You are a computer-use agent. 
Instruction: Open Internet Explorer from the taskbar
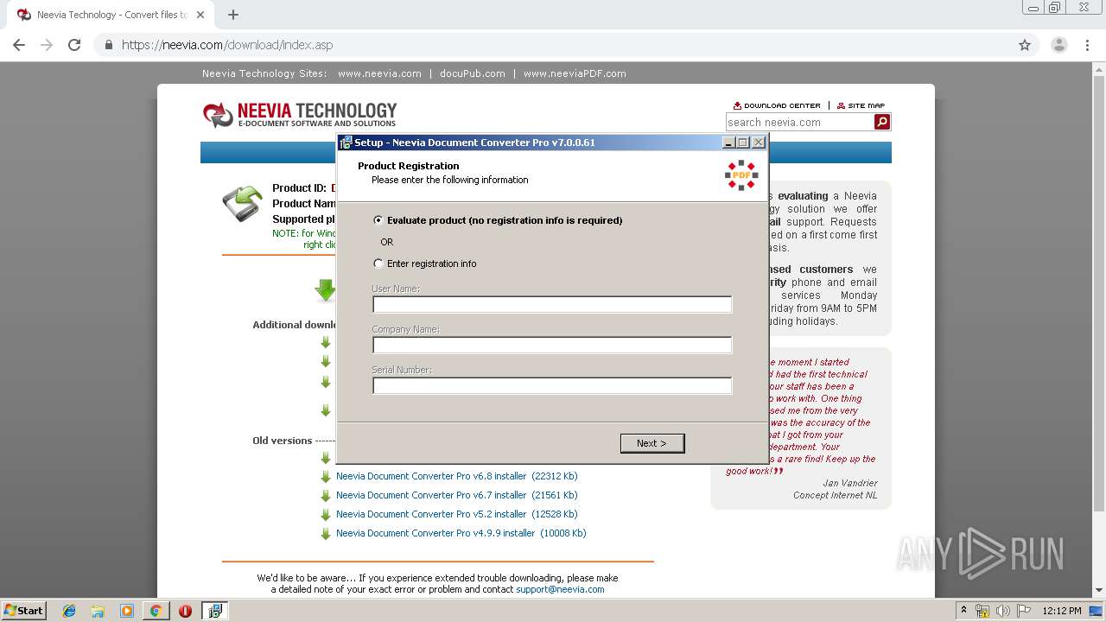pos(69,611)
